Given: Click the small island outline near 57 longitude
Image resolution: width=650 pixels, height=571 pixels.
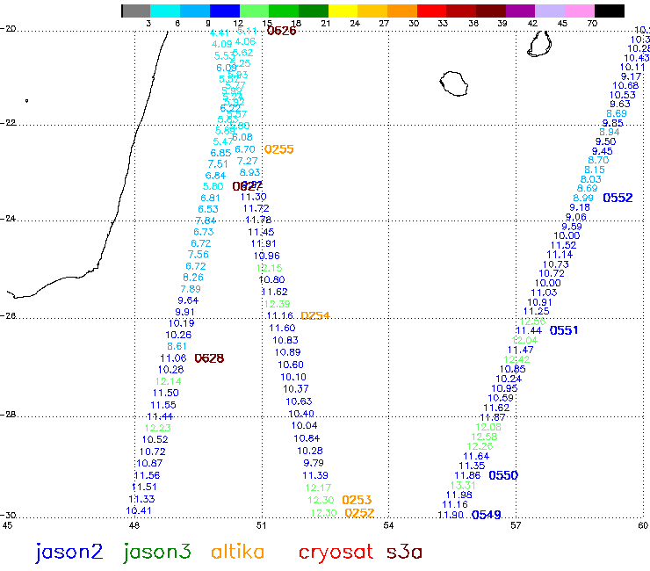Looking at the screenshot, I should point(539,44).
